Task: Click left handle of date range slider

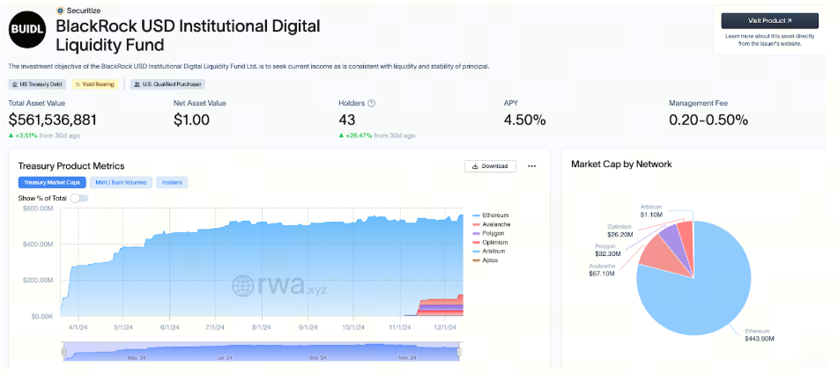Action: tap(63, 352)
